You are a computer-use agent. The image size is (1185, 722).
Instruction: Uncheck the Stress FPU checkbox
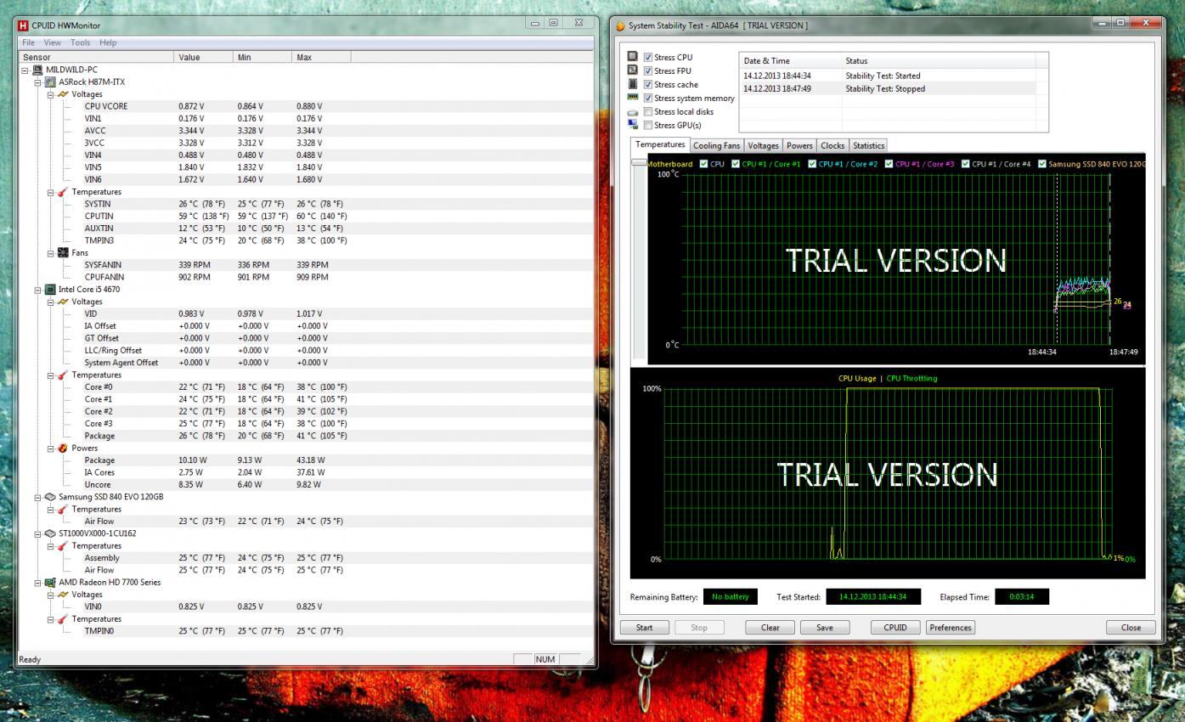pyautogui.click(x=648, y=71)
